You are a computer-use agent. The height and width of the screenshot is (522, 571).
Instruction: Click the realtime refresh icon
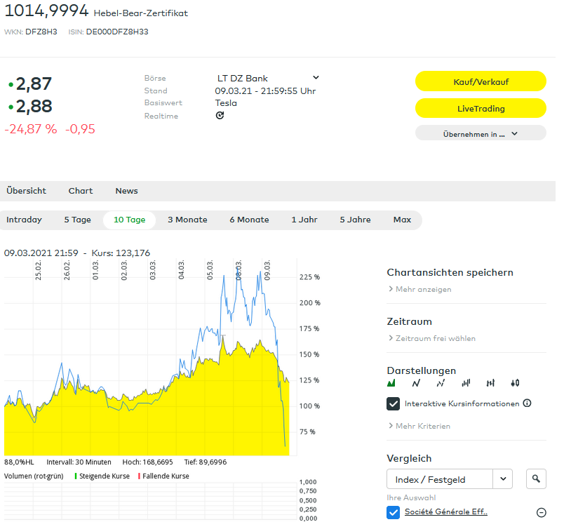point(220,116)
